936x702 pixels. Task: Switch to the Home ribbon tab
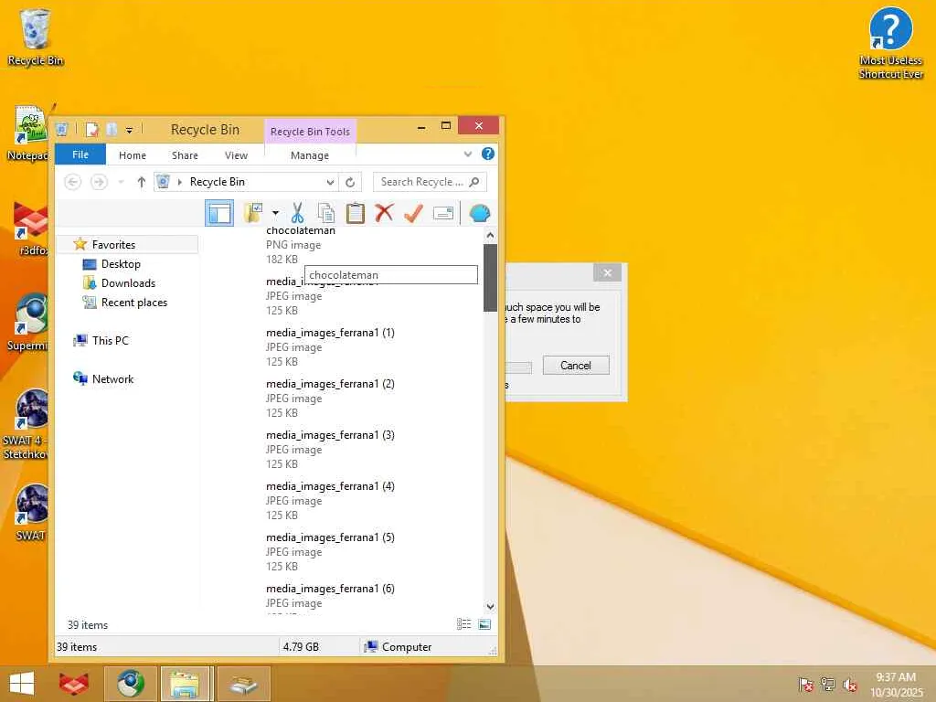[x=133, y=155]
